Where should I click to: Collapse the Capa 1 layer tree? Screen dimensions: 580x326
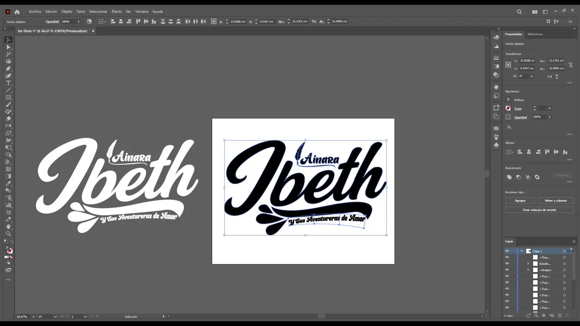point(522,251)
